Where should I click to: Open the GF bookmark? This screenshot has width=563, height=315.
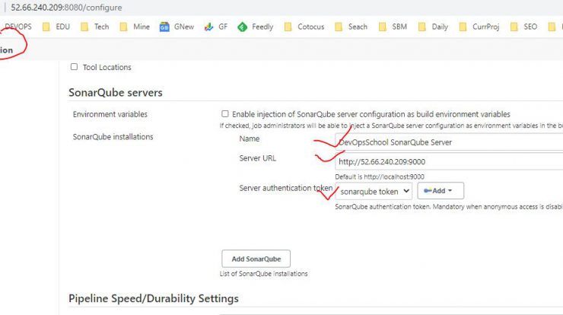tap(216, 27)
